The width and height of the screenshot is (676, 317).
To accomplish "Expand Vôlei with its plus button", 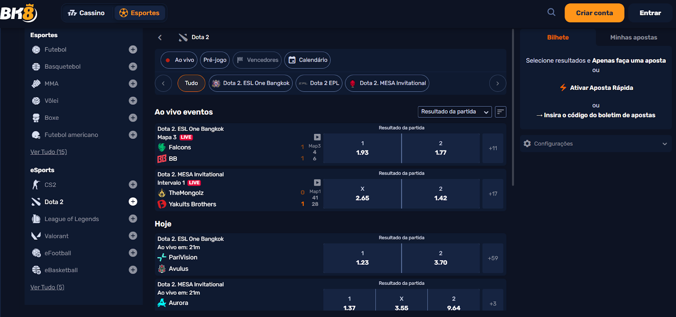I will 133,101.
